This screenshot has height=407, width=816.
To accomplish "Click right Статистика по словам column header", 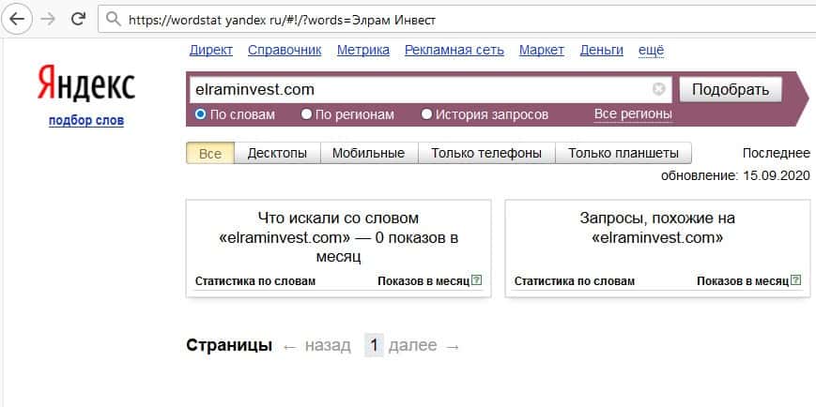I will click(x=575, y=281).
